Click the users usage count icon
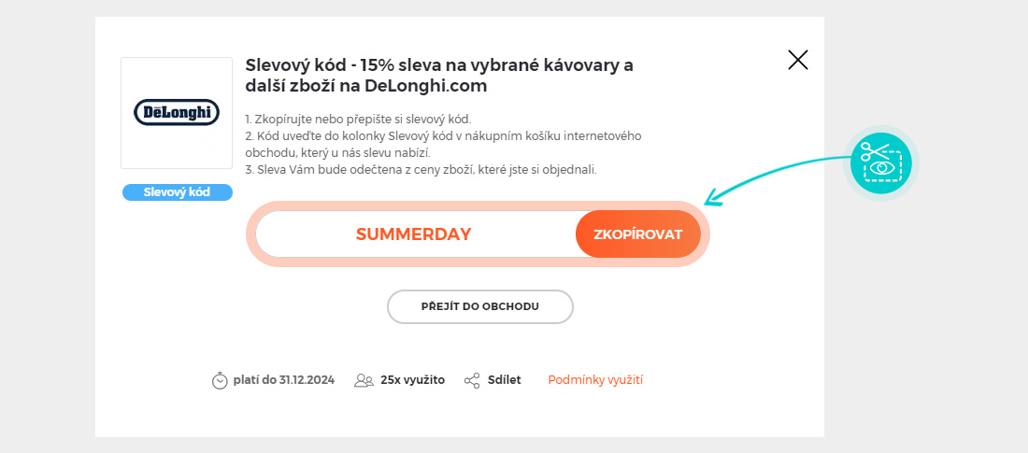This screenshot has height=453, width=1028. pyautogui.click(x=364, y=380)
